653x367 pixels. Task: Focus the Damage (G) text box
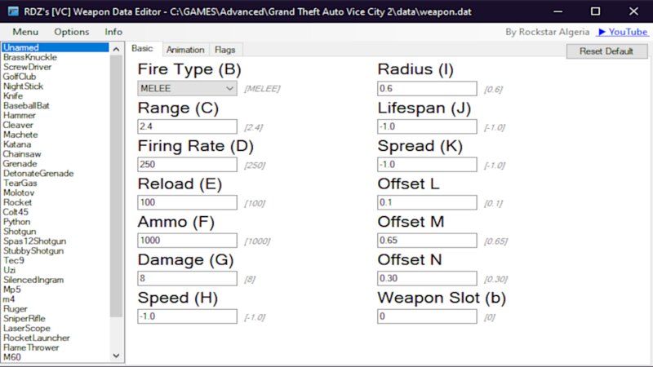pyautogui.click(x=188, y=278)
